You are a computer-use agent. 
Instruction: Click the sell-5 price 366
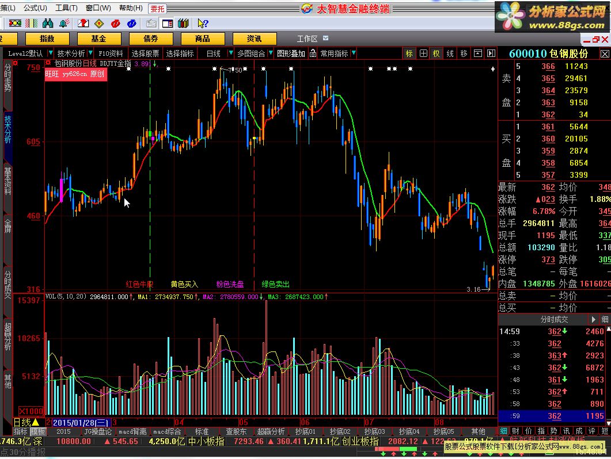(548, 66)
